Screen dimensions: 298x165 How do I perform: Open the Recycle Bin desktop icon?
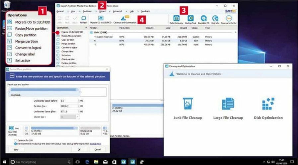click(7, 5)
